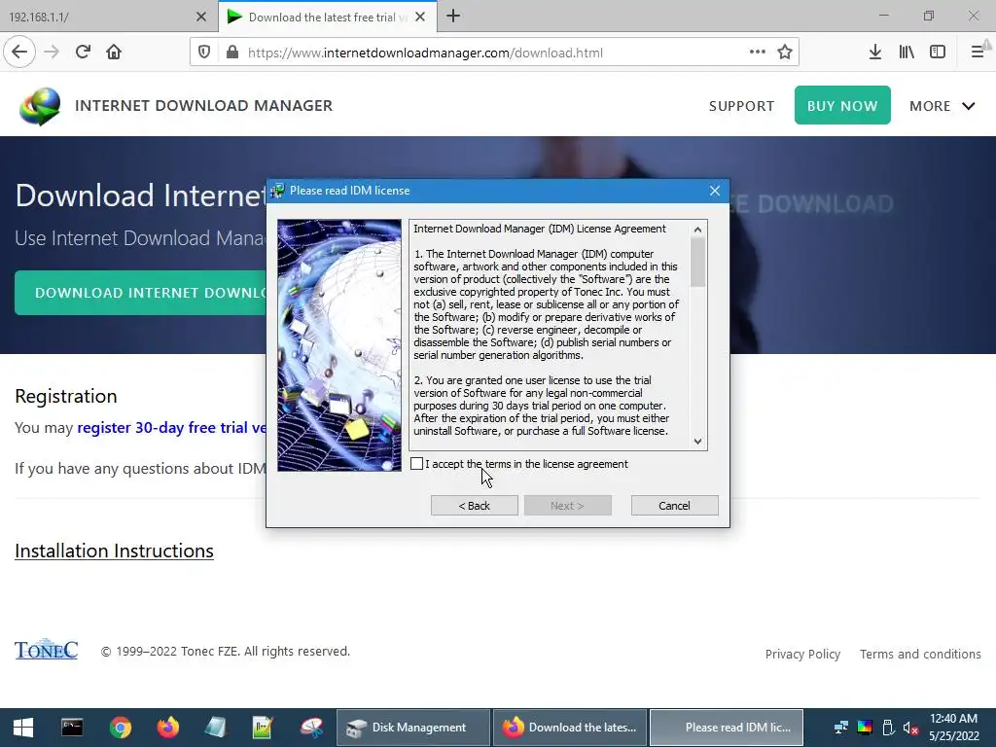This screenshot has width=996, height=747.
Task: Click the IDM icon in dialog title bar
Action: (x=277, y=192)
